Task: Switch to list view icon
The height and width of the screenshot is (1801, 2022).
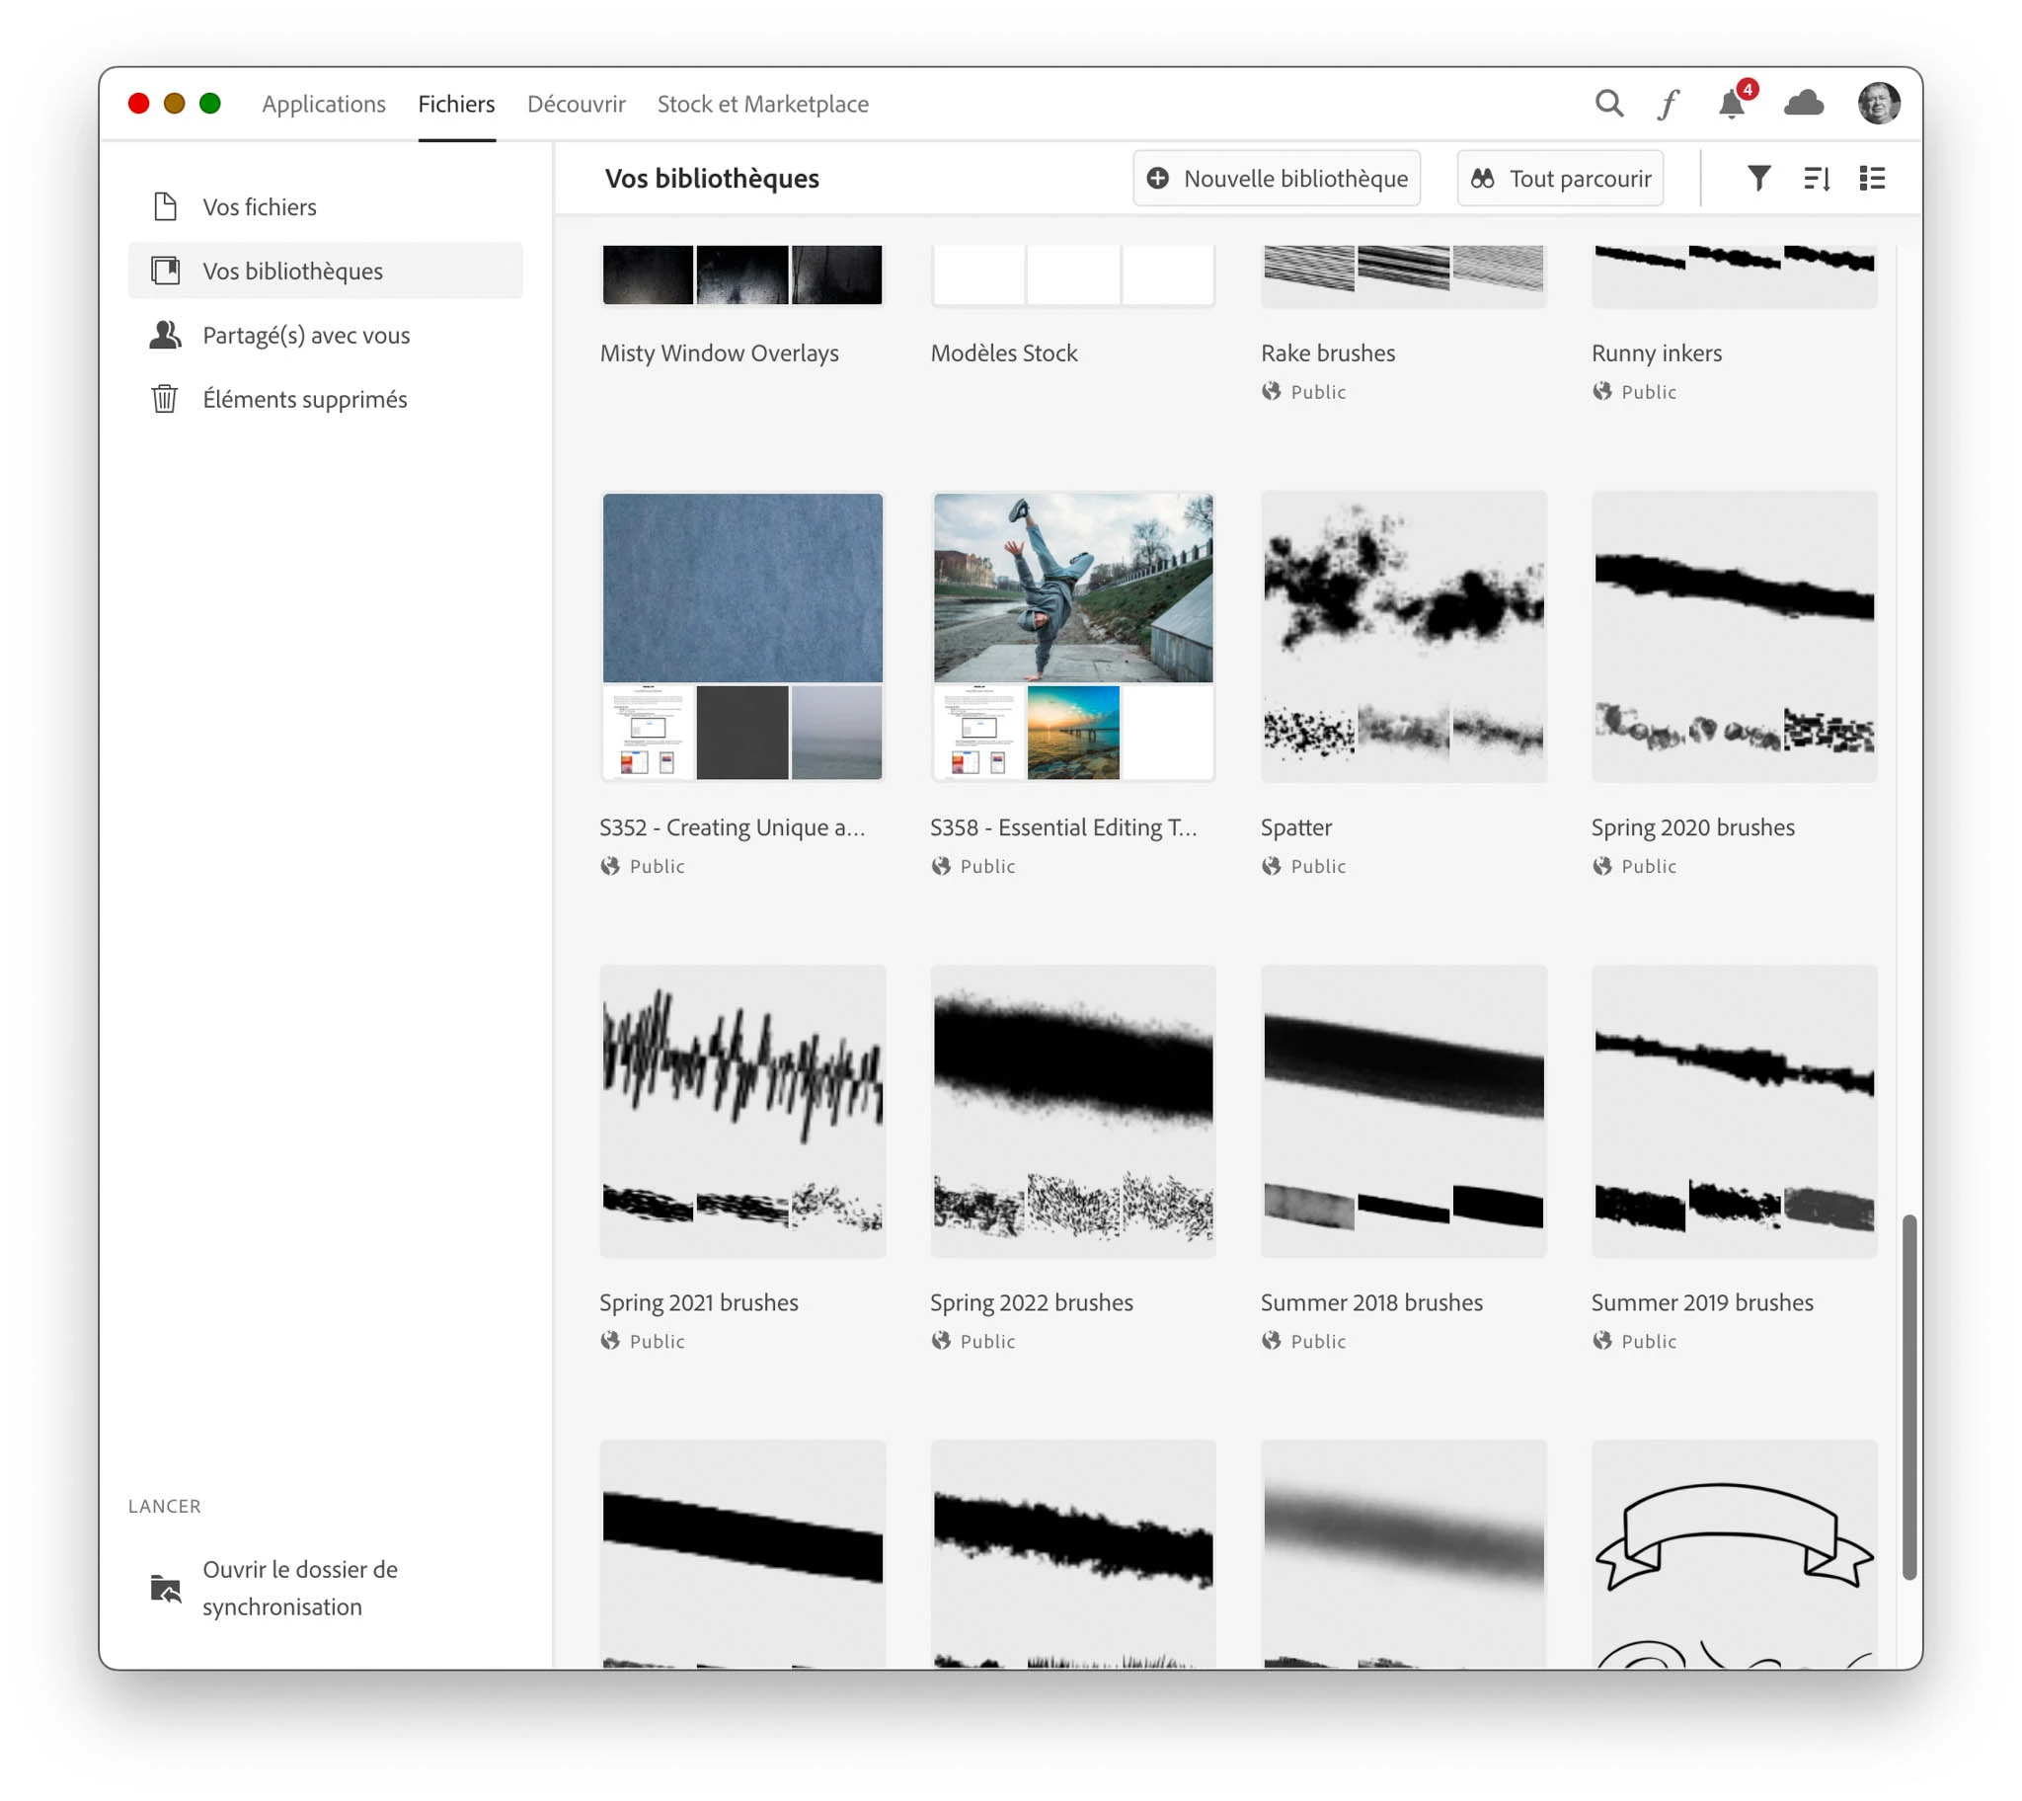Action: coord(1872,178)
